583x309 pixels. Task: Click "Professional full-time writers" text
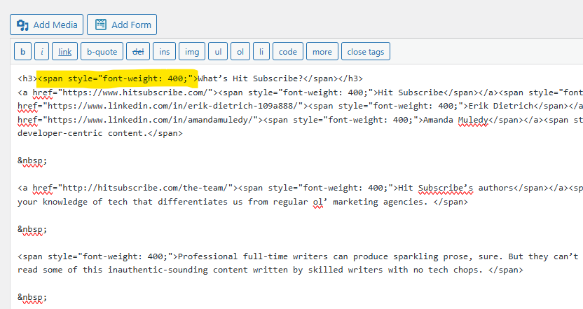tap(253, 256)
